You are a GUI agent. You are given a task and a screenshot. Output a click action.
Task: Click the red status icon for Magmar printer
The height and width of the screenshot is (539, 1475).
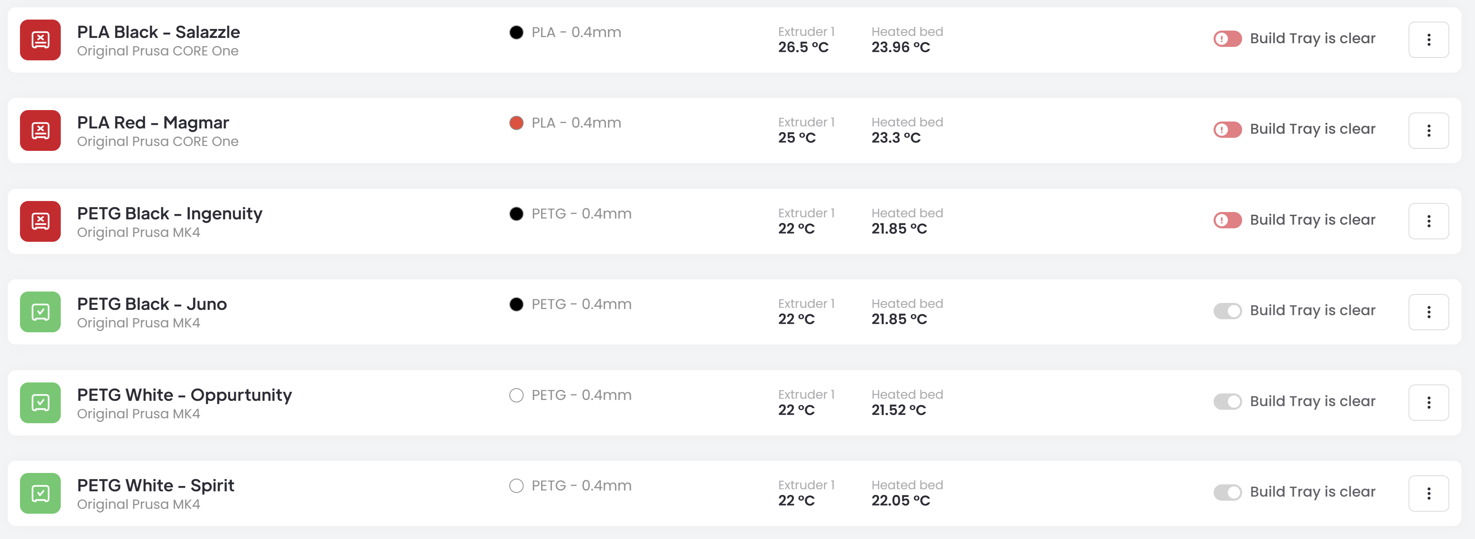tap(40, 130)
